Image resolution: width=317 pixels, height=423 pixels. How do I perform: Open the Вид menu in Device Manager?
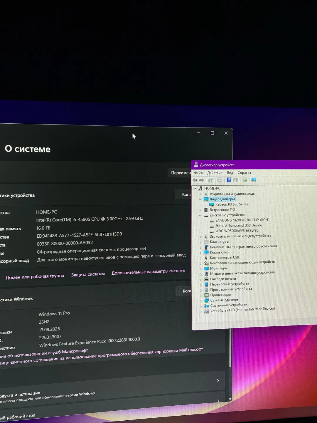(230, 173)
